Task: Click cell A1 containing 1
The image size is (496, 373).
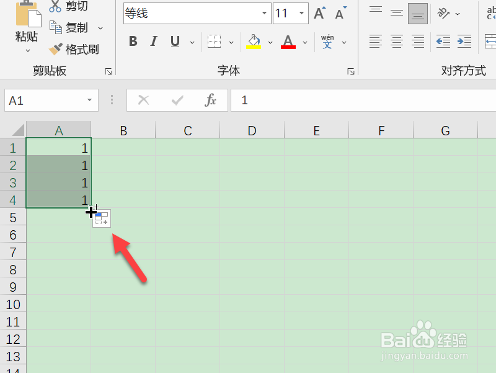Action: point(58,147)
